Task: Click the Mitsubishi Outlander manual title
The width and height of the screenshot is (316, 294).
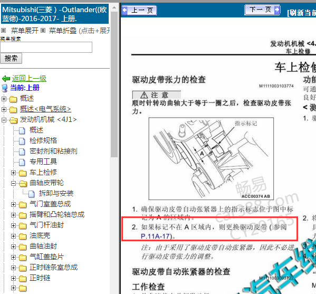Action: point(55,14)
